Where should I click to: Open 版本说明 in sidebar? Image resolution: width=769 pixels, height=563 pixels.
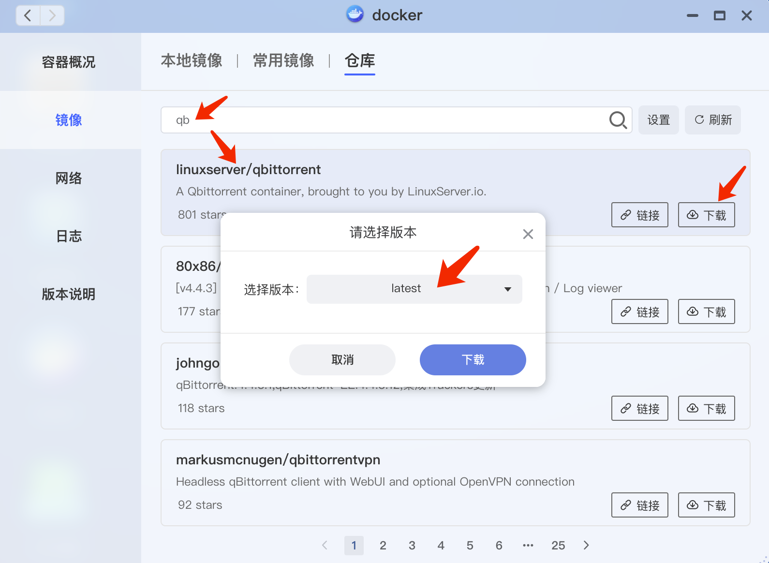pos(69,294)
